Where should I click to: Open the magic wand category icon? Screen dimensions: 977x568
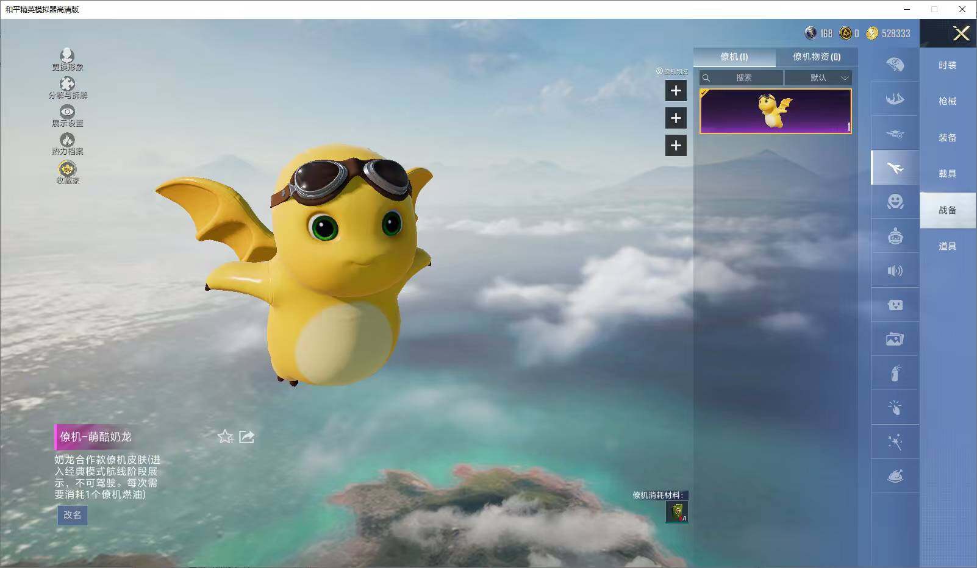(895, 442)
